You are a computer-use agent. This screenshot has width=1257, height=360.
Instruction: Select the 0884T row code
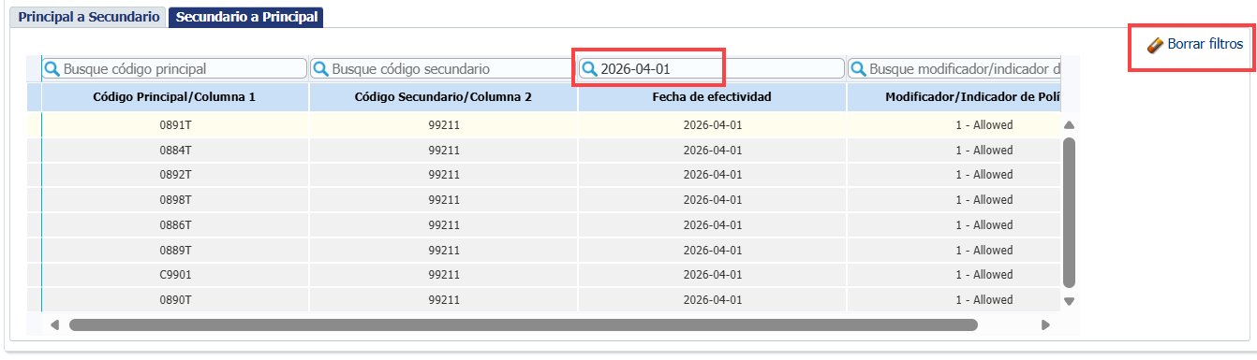[175, 150]
